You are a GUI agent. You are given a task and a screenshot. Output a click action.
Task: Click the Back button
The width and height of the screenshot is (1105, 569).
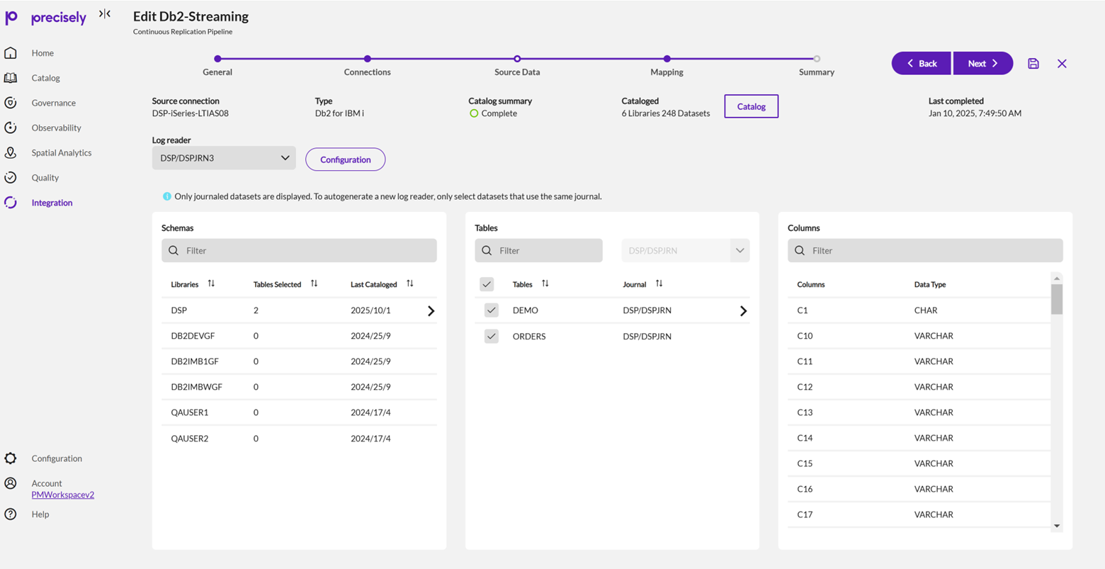tap(921, 63)
